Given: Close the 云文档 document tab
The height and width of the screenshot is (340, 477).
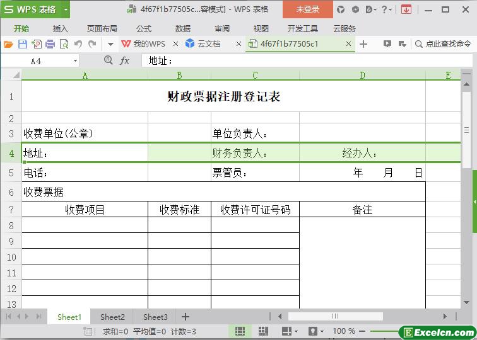Looking at the screenshot, I should 238,44.
